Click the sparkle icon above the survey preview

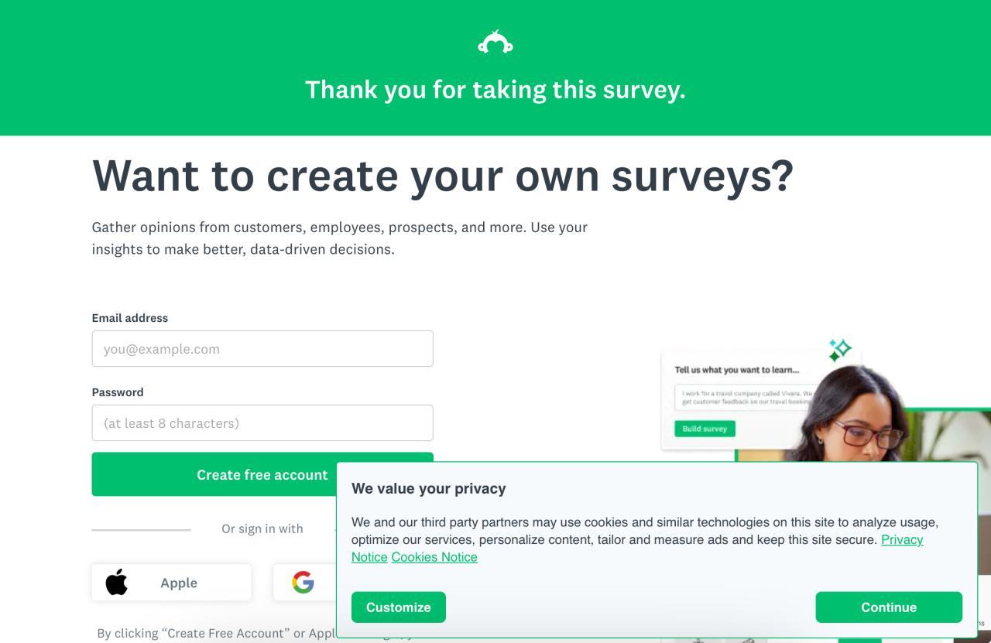[x=839, y=350]
